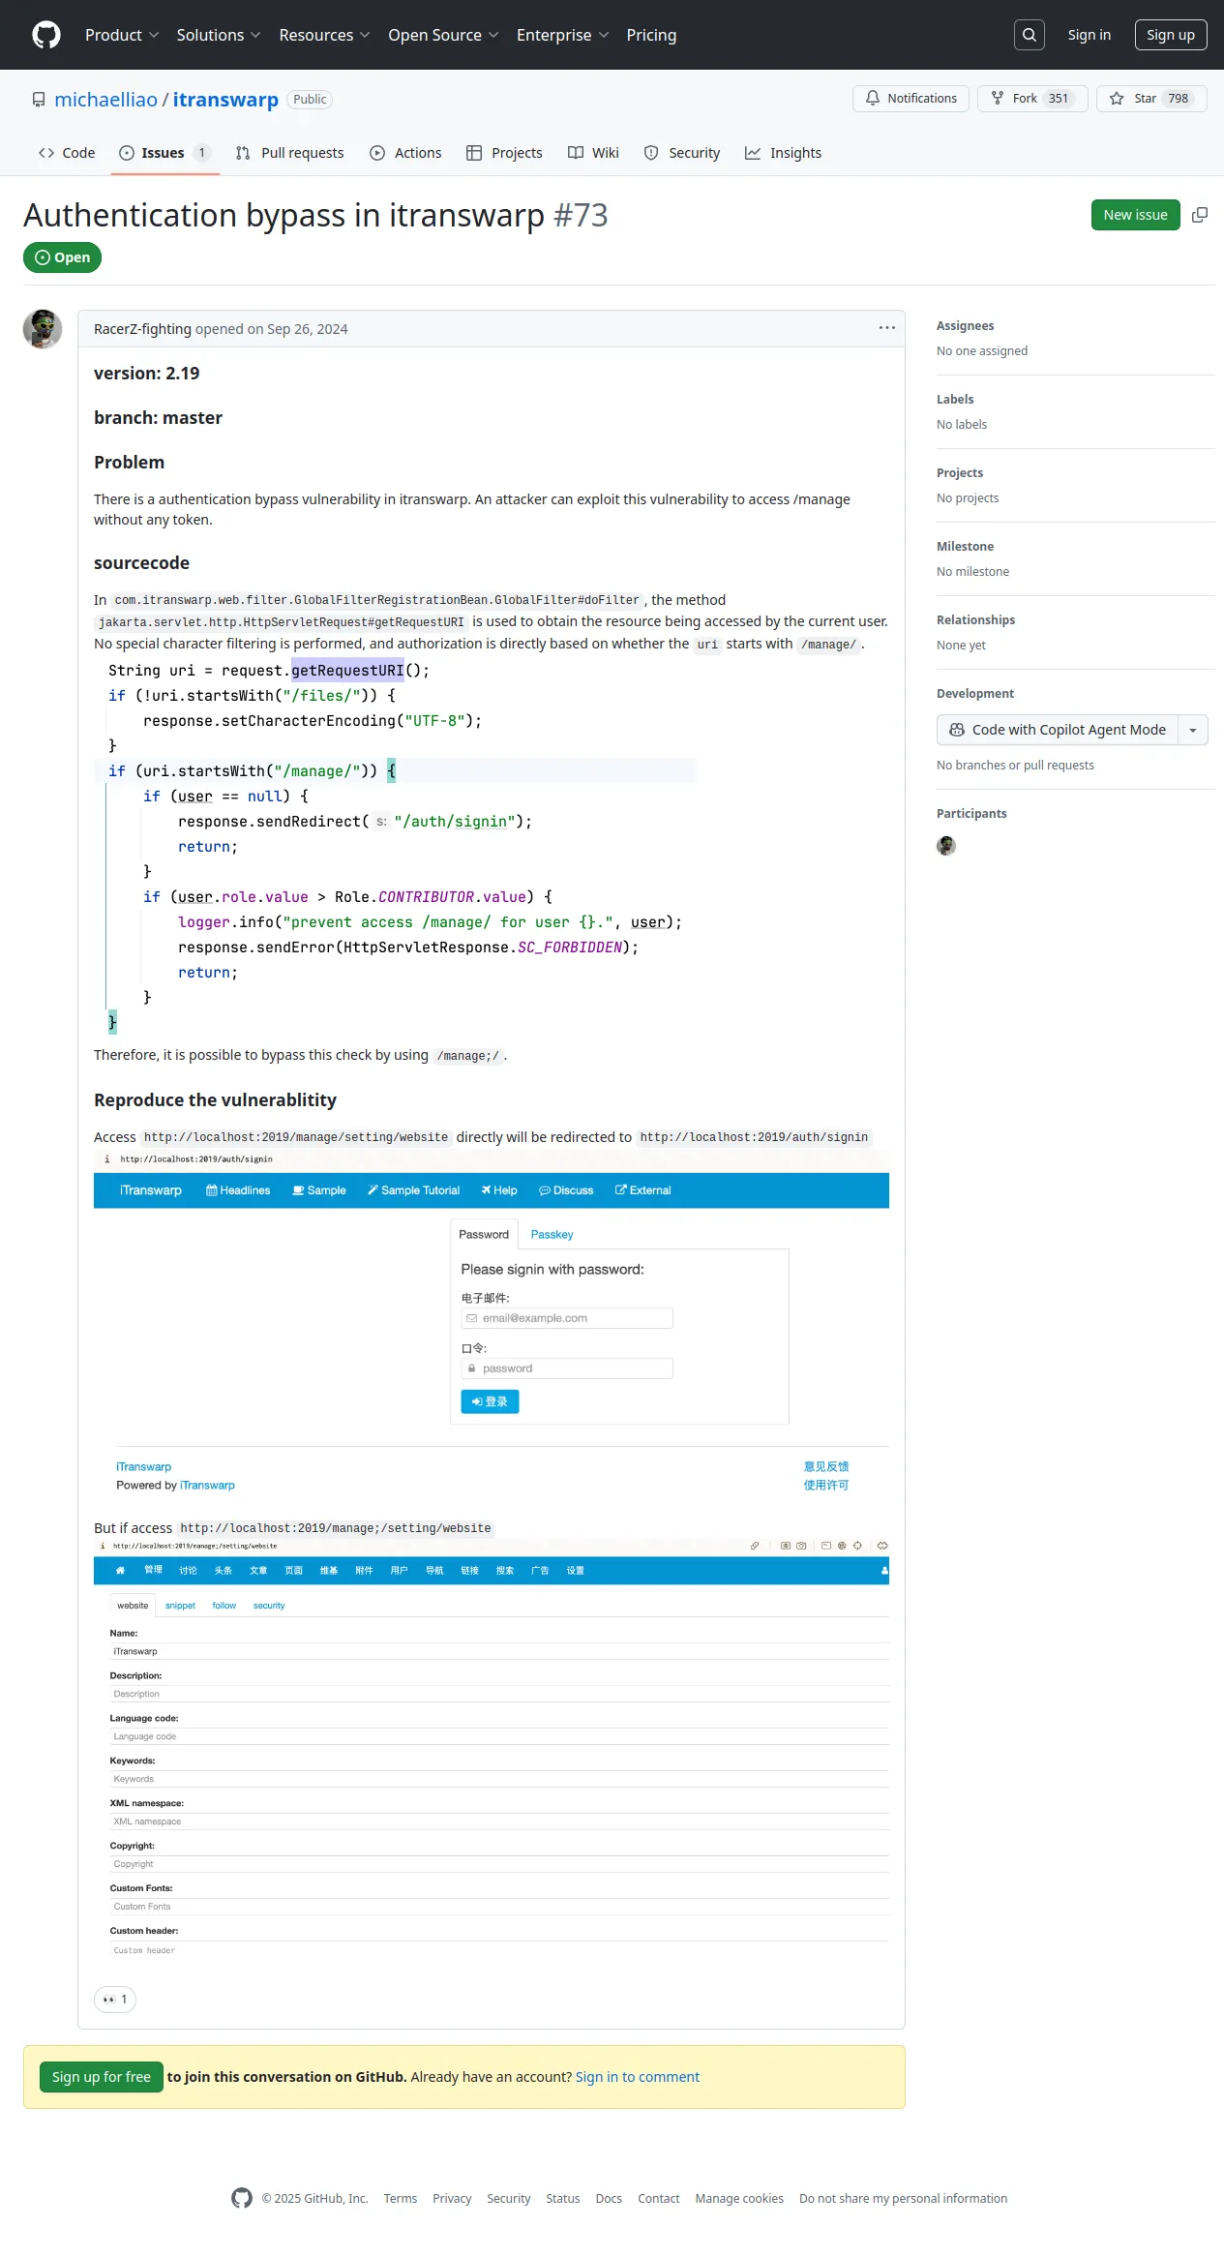Click the Open status badge
The width and height of the screenshot is (1224, 2257).
click(x=62, y=257)
